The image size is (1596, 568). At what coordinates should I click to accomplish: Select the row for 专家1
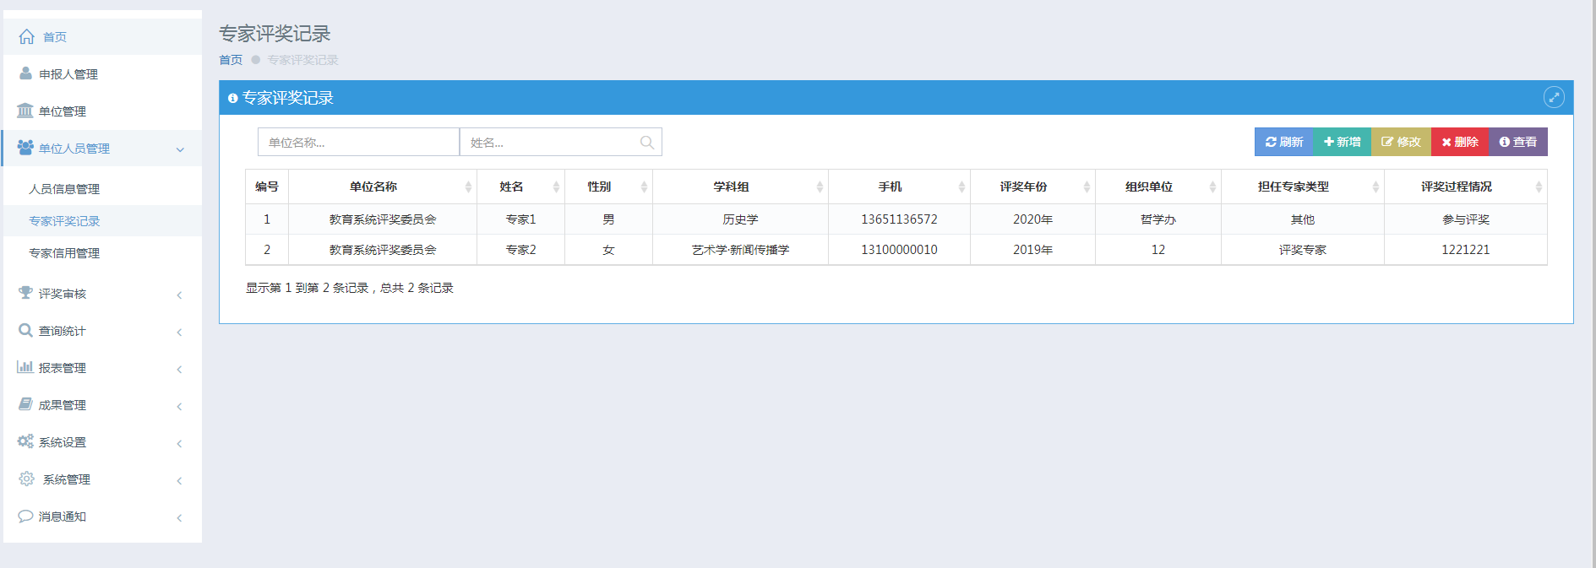[x=896, y=219]
